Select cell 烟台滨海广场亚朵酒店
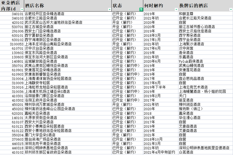Viewport: 233px width, 155px height. click(x=68, y=139)
